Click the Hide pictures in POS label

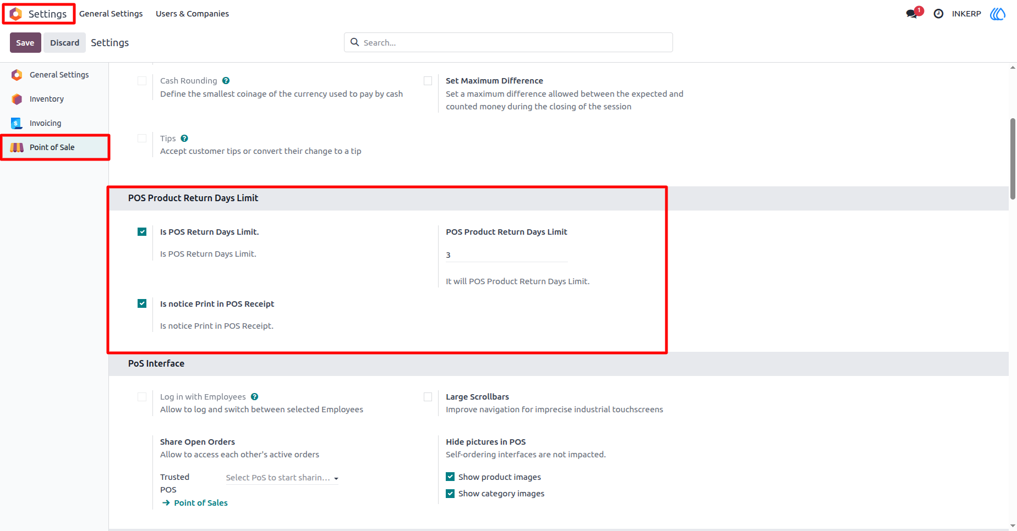point(486,442)
